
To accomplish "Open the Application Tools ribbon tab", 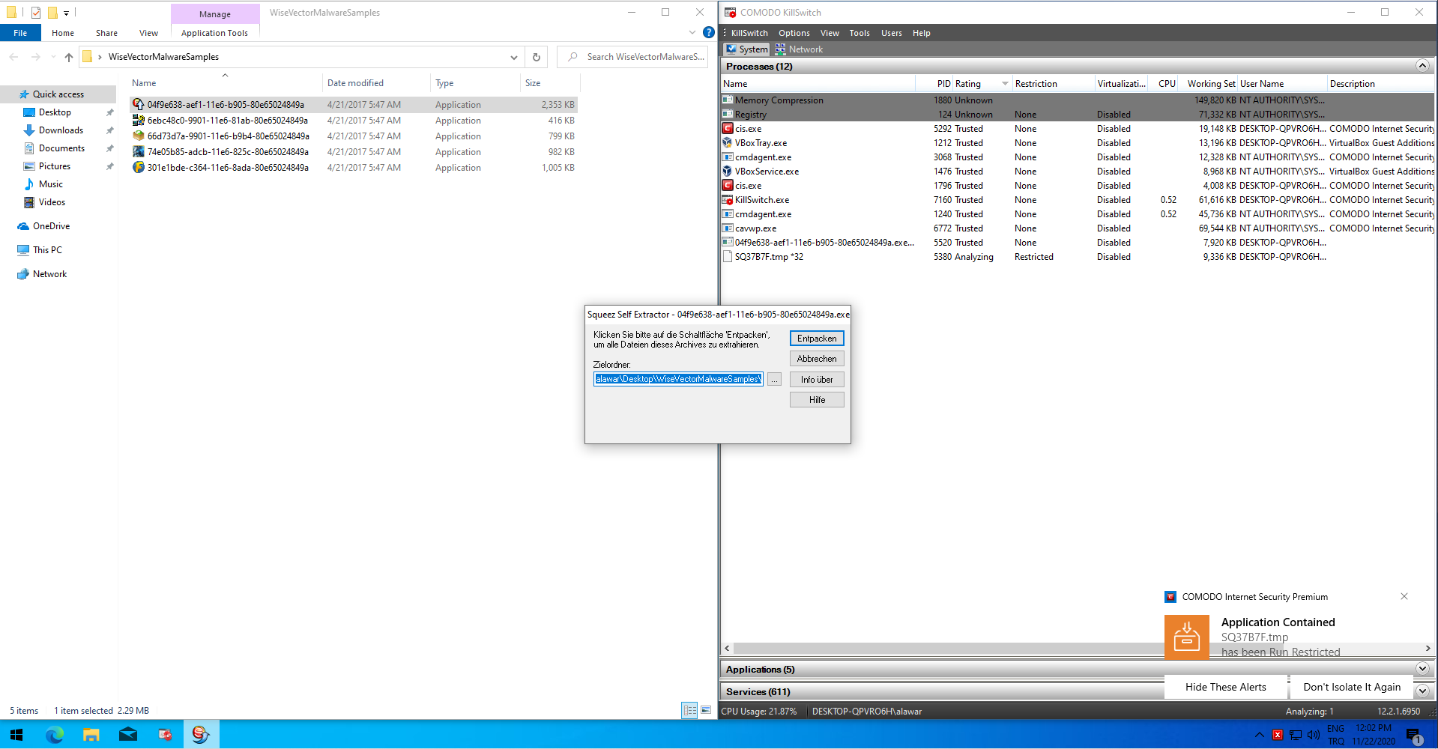I will click(214, 33).
